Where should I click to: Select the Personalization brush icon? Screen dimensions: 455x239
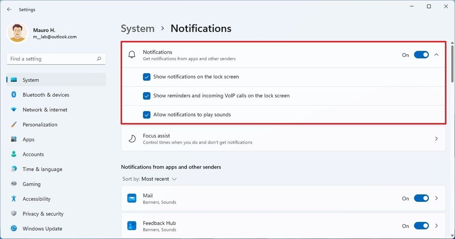13,124
